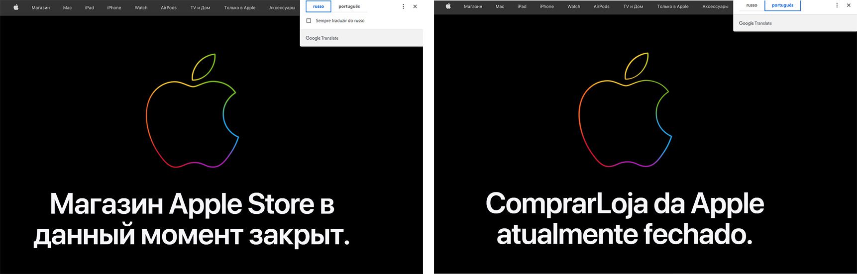The height and width of the screenshot is (274, 857).
Task: Open 'Watch' in left window navbar
Action: point(141,8)
